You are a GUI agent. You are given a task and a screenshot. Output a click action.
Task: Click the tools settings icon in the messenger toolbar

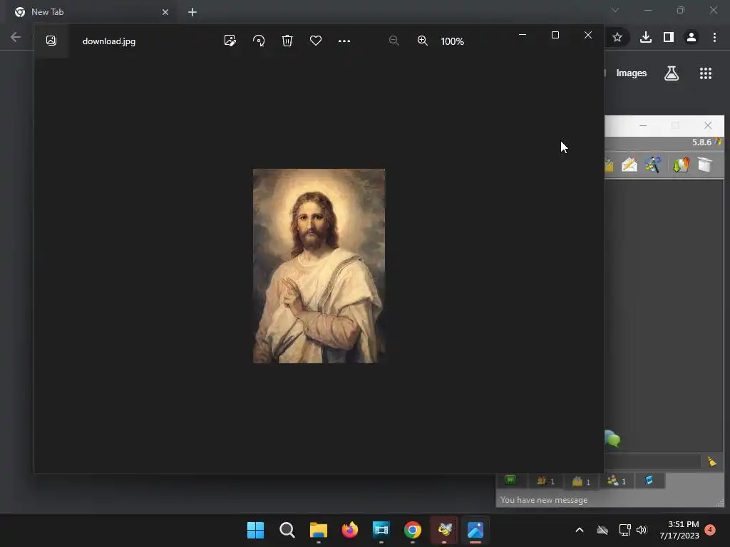point(653,165)
